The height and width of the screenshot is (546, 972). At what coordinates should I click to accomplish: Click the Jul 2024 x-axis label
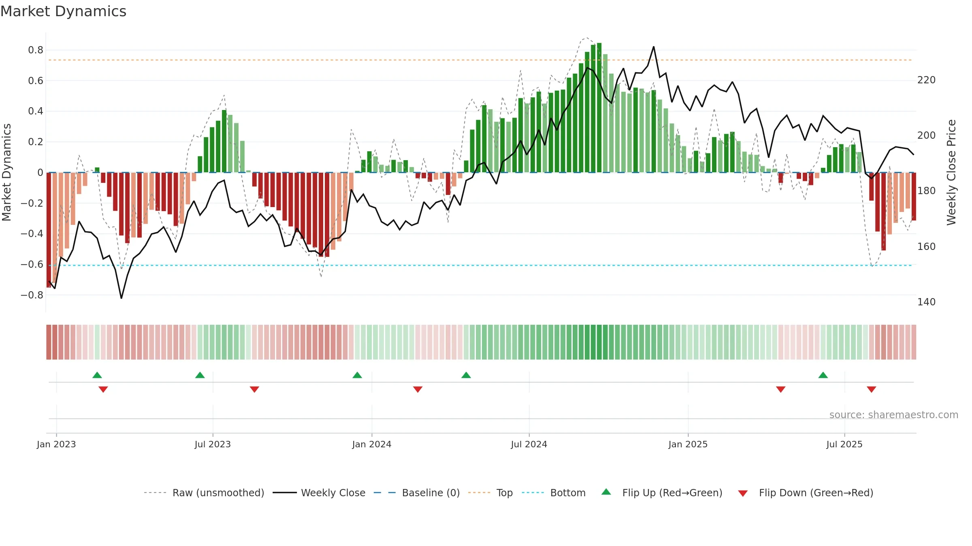coord(529,444)
